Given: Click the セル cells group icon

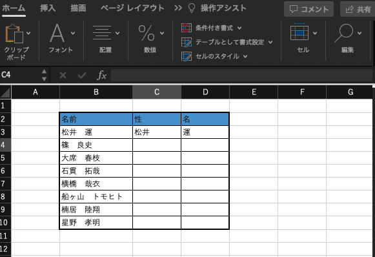Looking at the screenshot, I should coord(299,32).
